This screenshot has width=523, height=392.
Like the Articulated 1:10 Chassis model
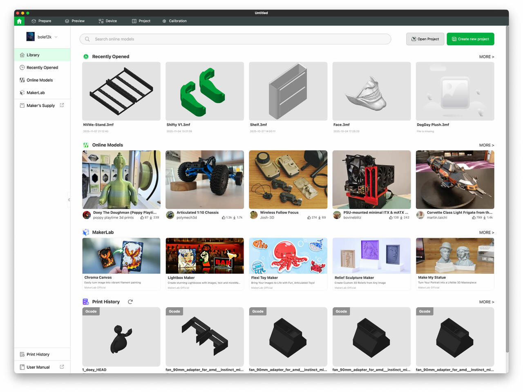(x=224, y=217)
